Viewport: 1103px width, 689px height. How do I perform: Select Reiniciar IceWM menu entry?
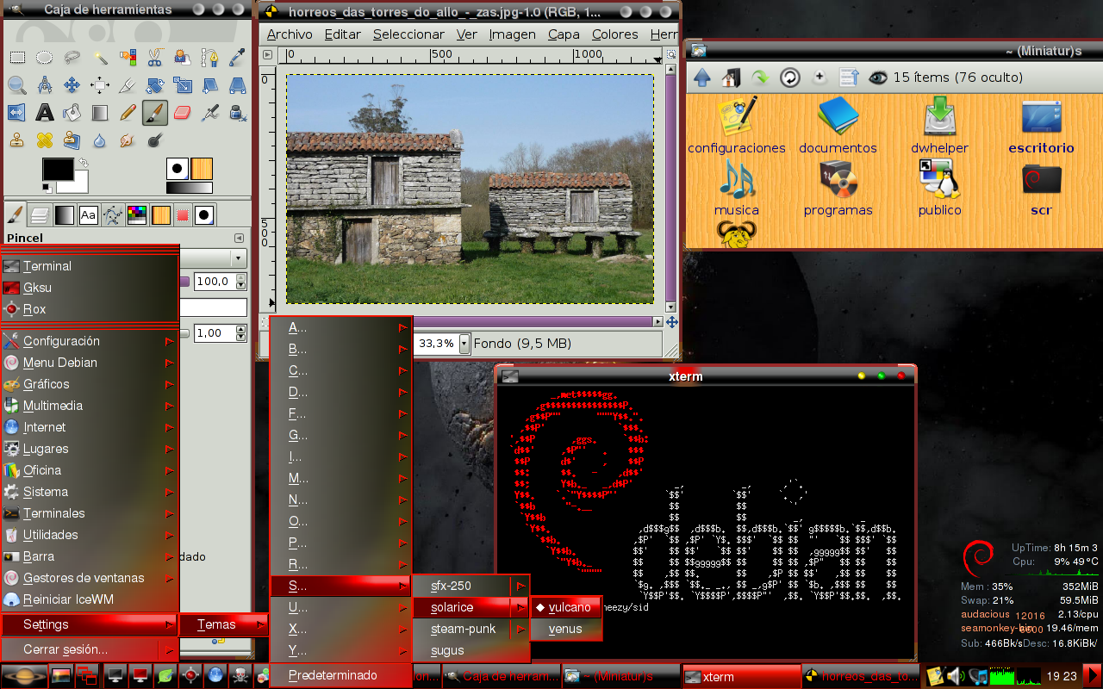coord(90,599)
